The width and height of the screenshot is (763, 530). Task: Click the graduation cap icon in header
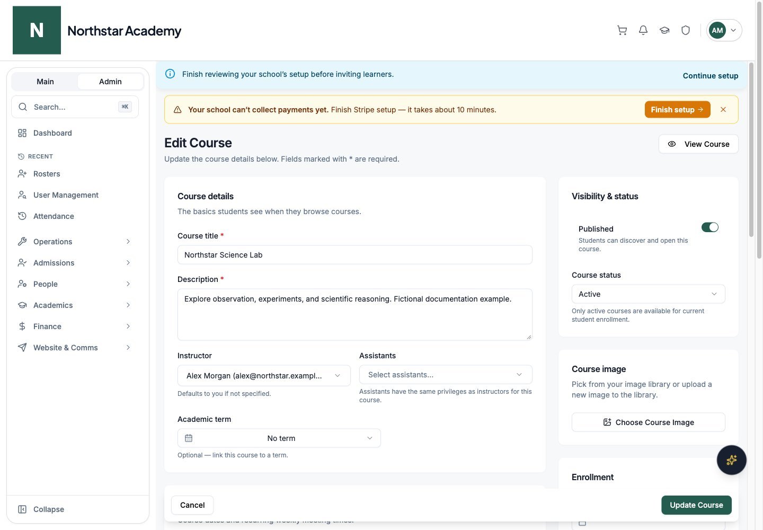[664, 30]
